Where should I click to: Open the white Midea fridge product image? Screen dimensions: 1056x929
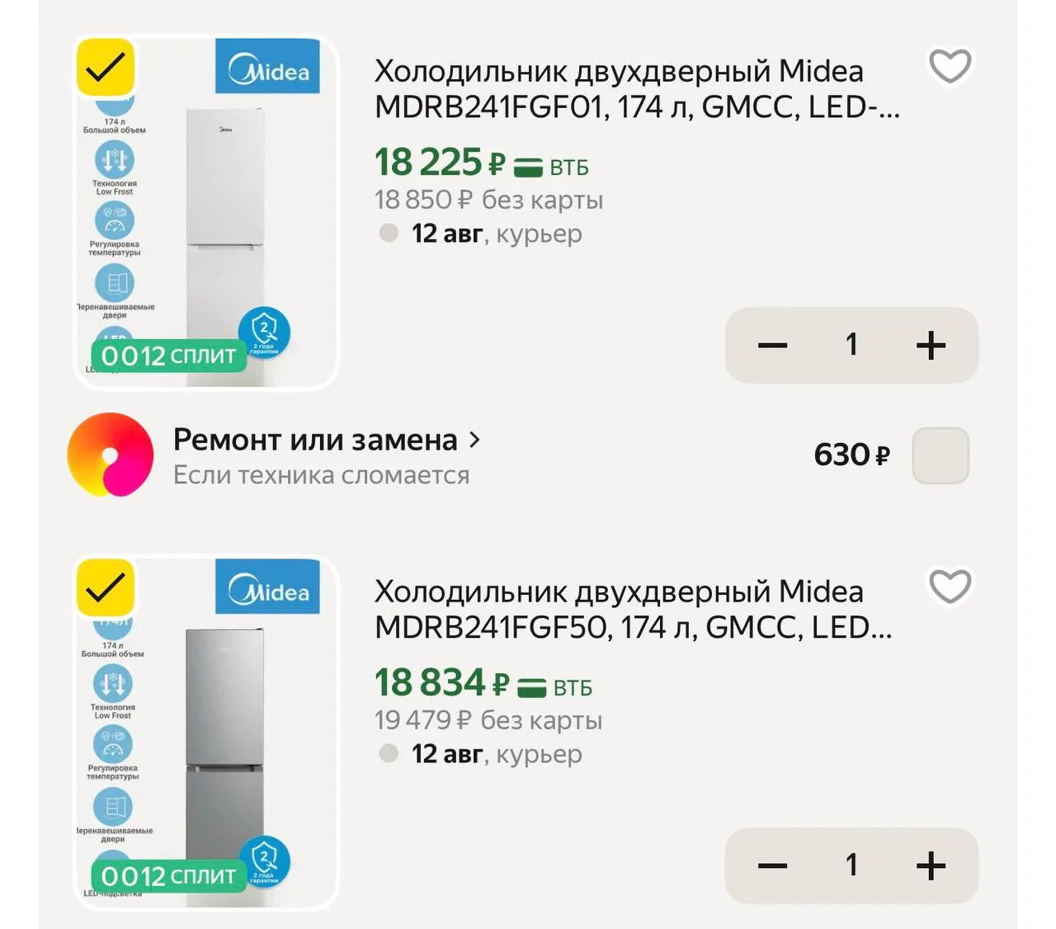pyautogui.click(x=206, y=212)
